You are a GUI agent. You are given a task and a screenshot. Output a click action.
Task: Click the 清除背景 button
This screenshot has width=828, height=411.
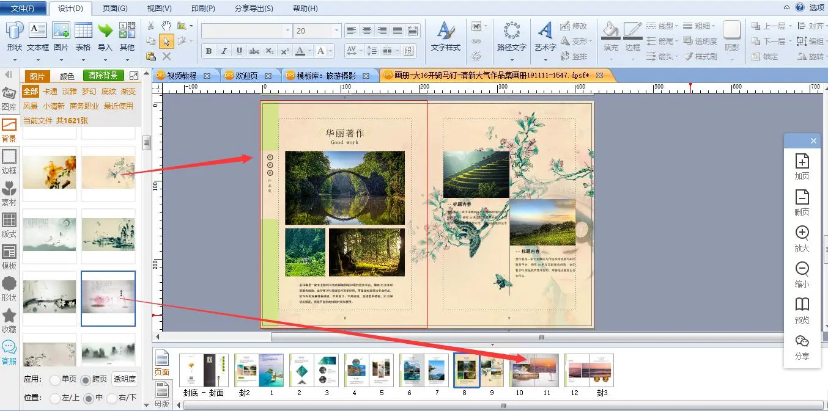tap(103, 76)
